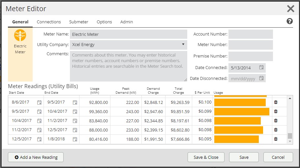The image size is (300, 168).
Task: Click the Save & Close button
Action: pyautogui.click(x=206, y=157)
